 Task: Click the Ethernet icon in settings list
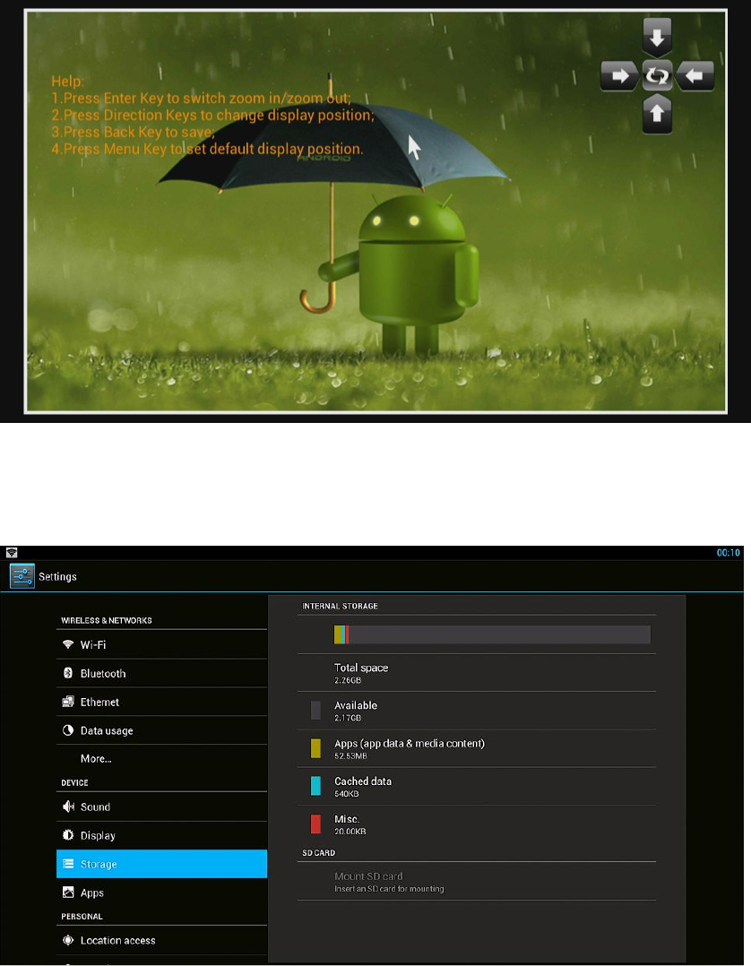(x=68, y=701)
